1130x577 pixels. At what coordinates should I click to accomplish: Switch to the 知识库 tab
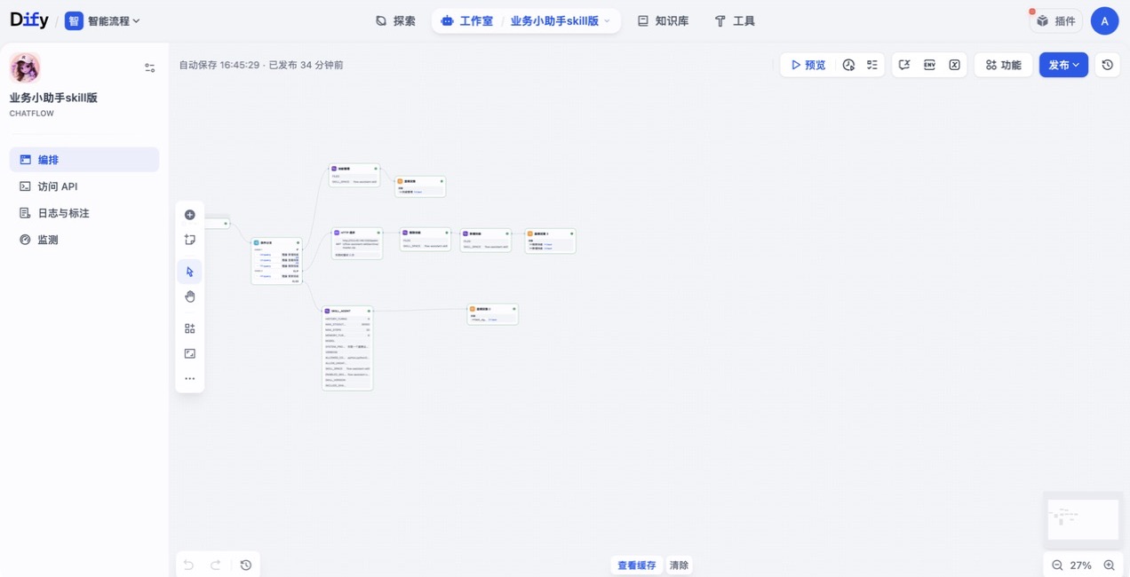tap(663, 20)
